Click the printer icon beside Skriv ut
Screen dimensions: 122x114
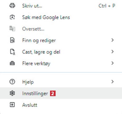click(x=12, y=6)
